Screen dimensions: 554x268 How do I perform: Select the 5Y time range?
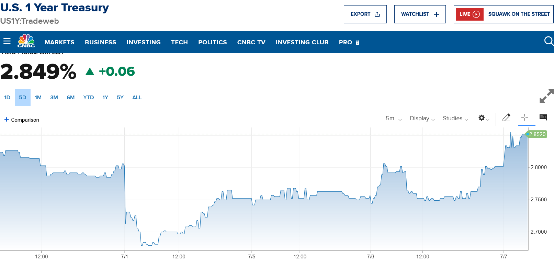pyautogui.click(x=120, y=98)
